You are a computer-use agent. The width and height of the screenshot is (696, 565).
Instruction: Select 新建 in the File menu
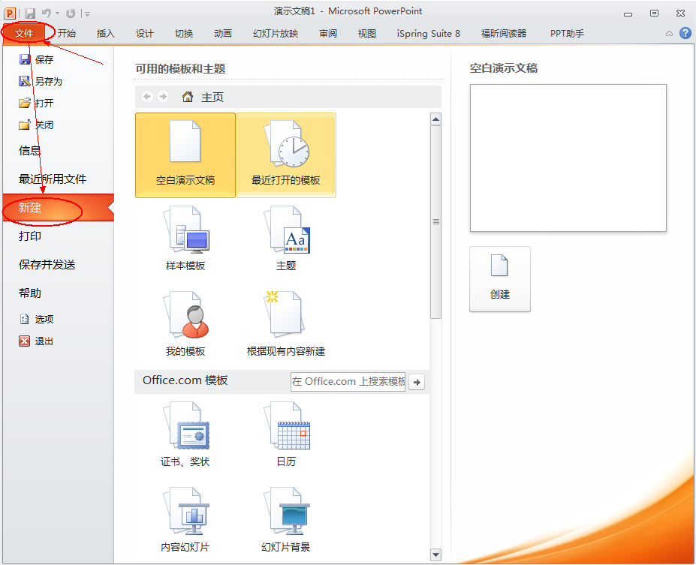(58, 208)
